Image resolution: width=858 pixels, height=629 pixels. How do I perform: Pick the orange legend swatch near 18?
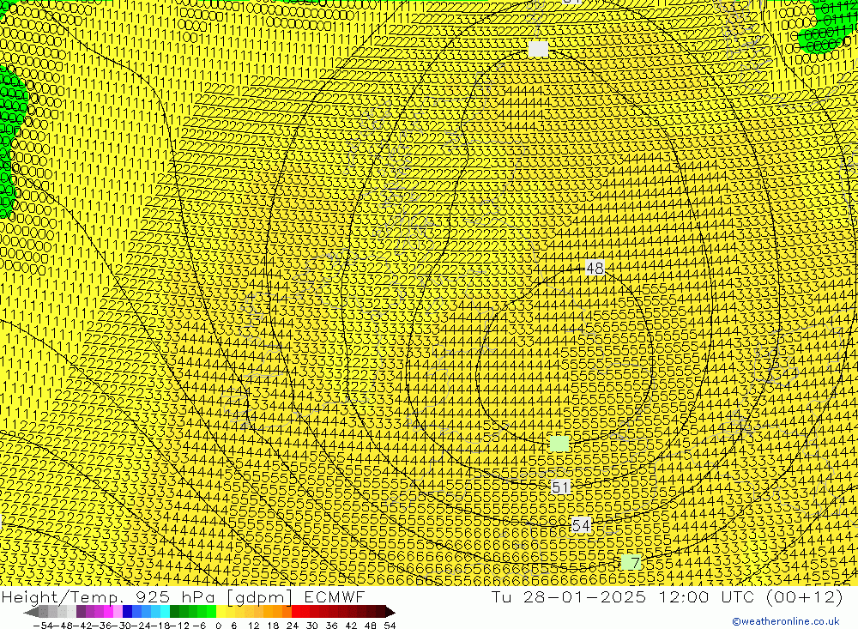pos(277,612)
